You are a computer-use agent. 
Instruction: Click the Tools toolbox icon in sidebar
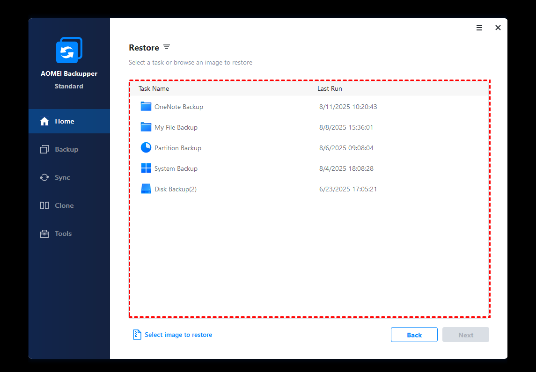point(44,233)
